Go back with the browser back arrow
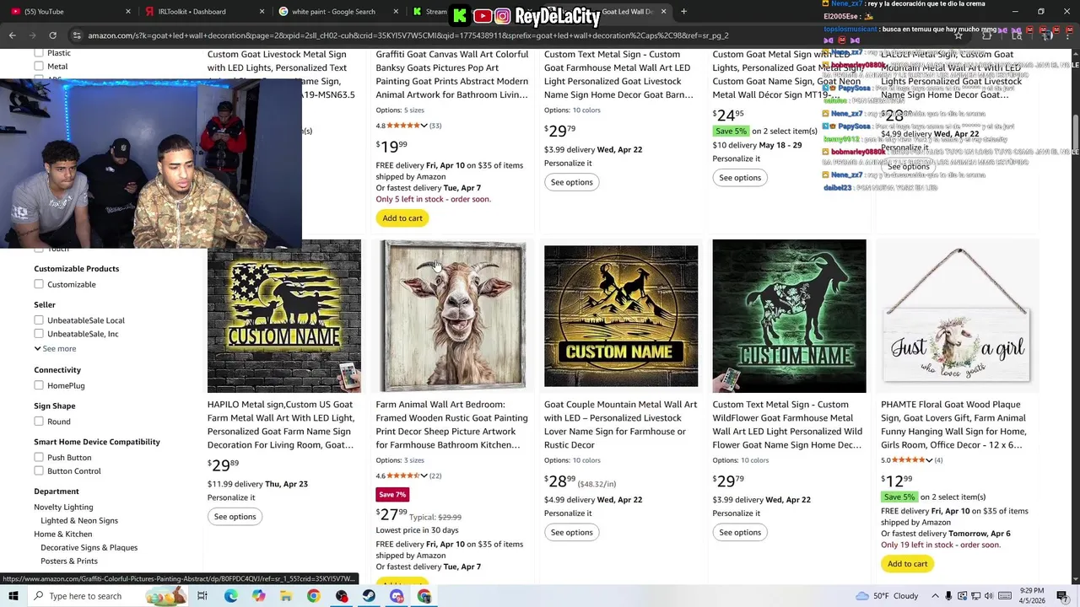 tap(12, 35)
